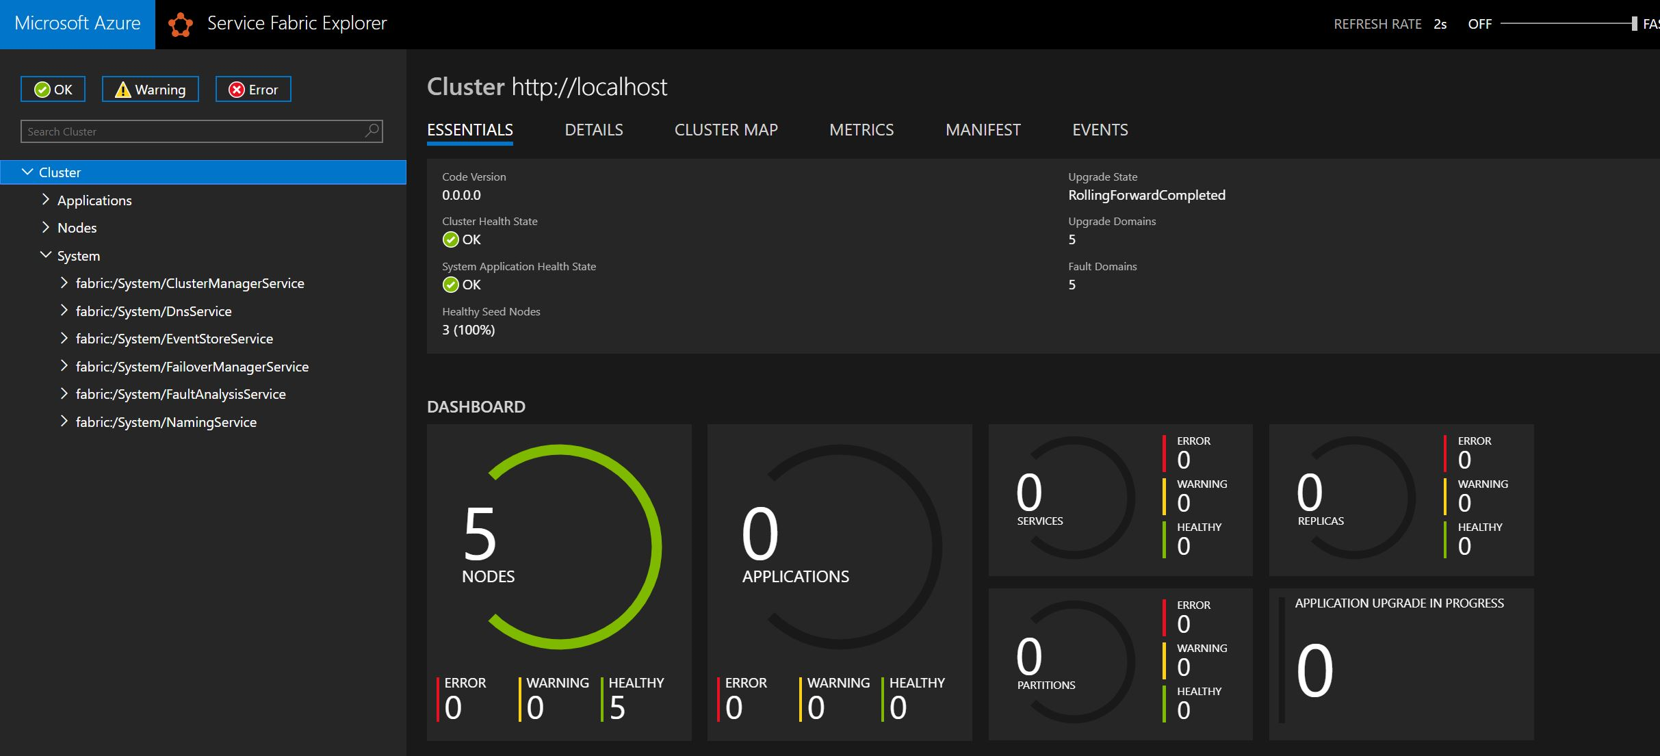Select the Applications item in the tree

click(x=94, y=200)
